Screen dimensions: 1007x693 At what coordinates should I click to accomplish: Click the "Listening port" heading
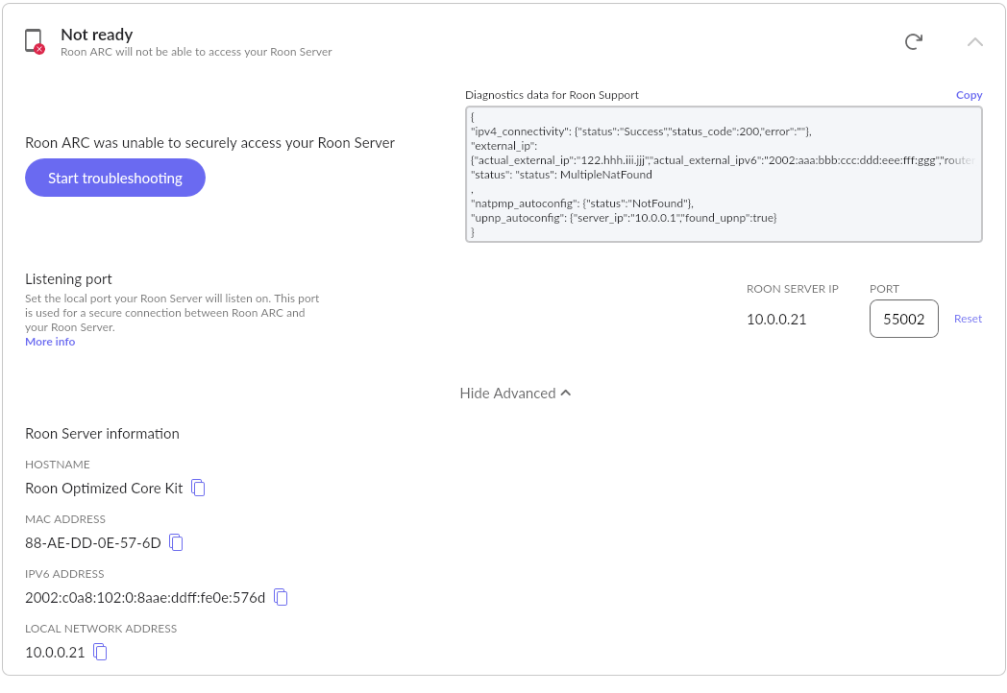coord(68,279)
